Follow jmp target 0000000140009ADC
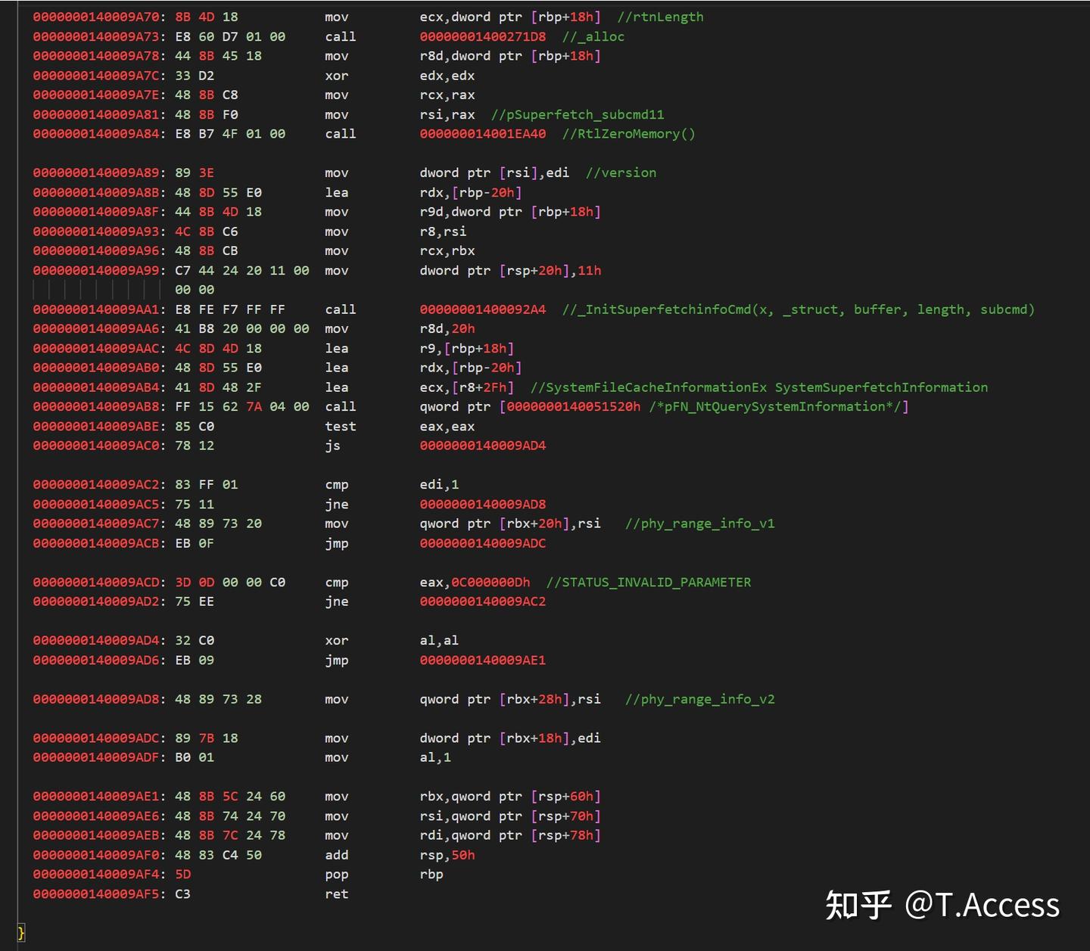This screenshot has height=951, width=1090. 482,543
